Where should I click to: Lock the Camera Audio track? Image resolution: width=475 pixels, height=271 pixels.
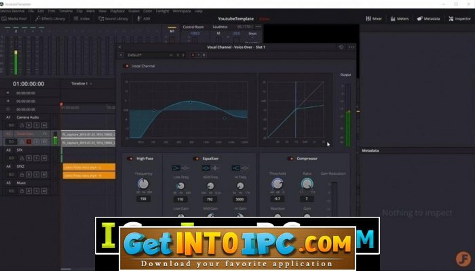(22, 125)
